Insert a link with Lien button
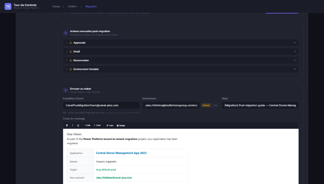Viewport: 324px width, 184px height. (x=110, y=125)
